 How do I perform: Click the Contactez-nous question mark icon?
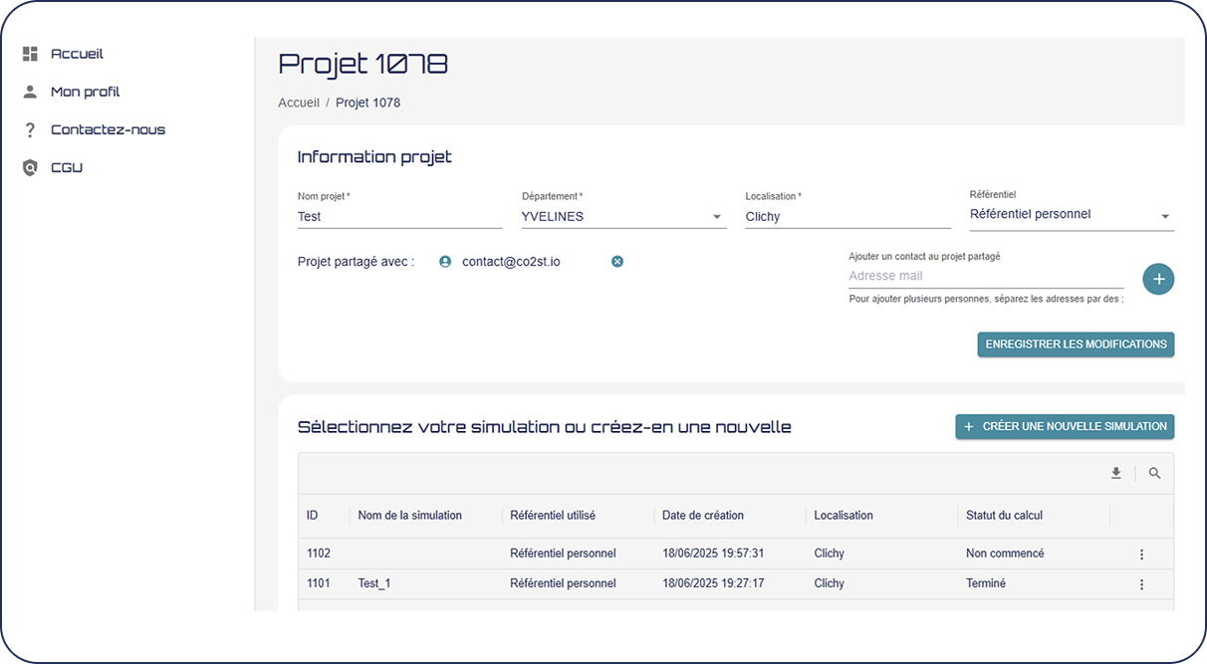coord(30,129)
